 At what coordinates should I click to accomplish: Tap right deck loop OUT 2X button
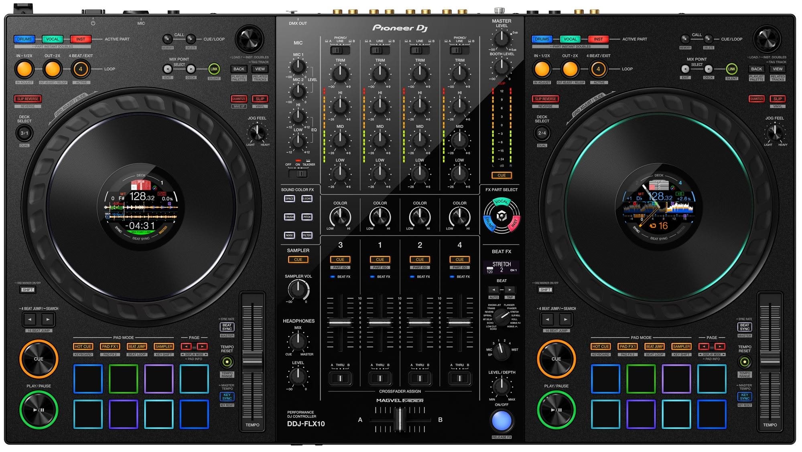570,69
